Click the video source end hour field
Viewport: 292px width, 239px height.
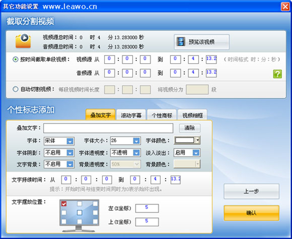175,59
